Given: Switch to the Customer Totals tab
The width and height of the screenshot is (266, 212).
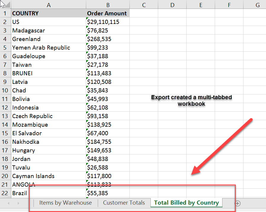Looking at the screenshot, I should (124, 203).
